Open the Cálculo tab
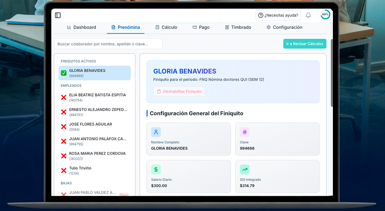The width and height of the screenshot is (385, 211). [x=166, y=27]
